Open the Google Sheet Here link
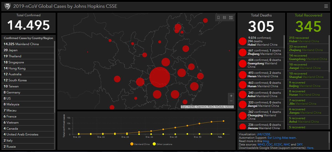 click(x=310, y=148)
